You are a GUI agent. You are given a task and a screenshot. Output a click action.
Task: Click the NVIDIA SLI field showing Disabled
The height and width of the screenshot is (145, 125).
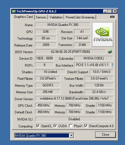(75, 119)
